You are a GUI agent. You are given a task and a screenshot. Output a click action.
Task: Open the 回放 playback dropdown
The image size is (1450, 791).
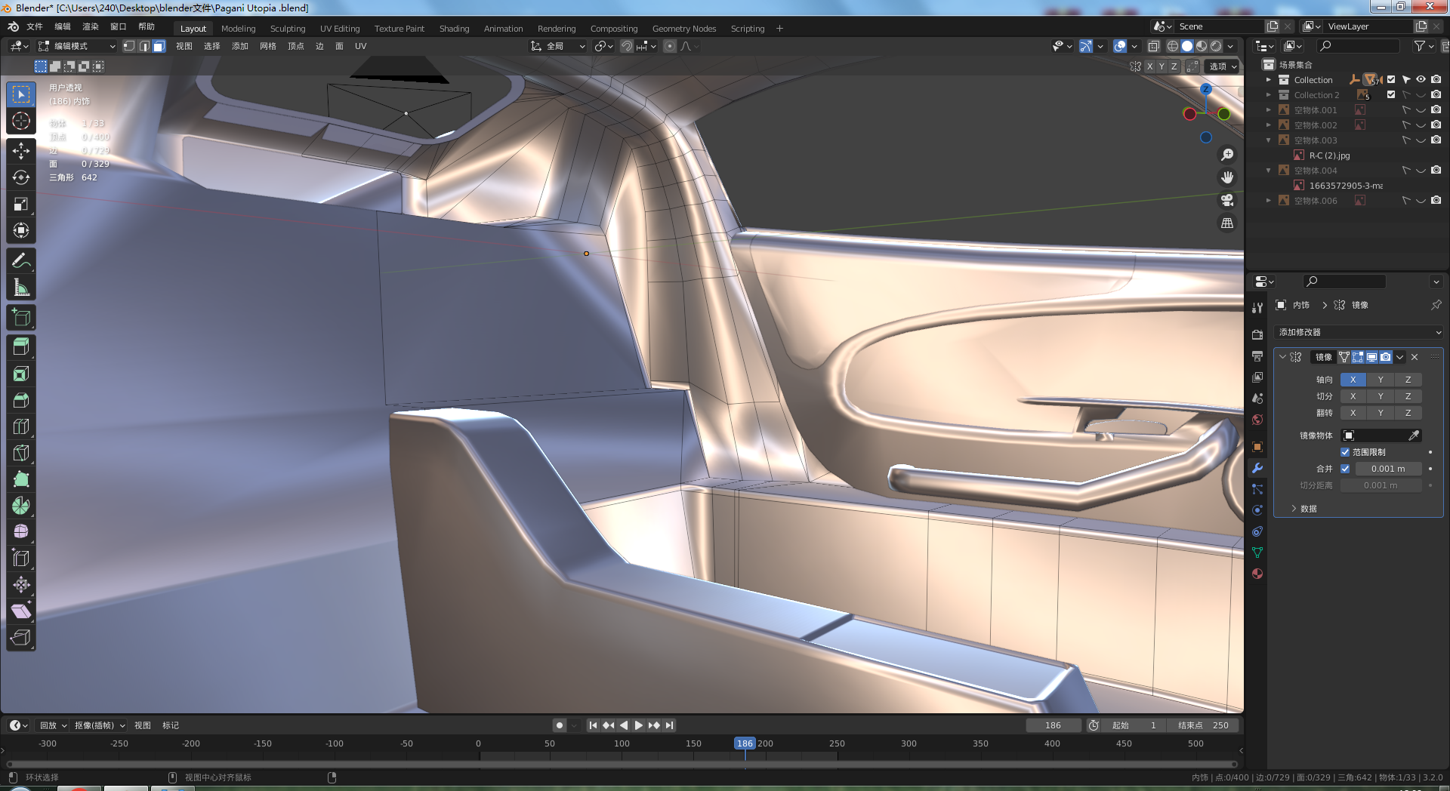tap(53, 725)
